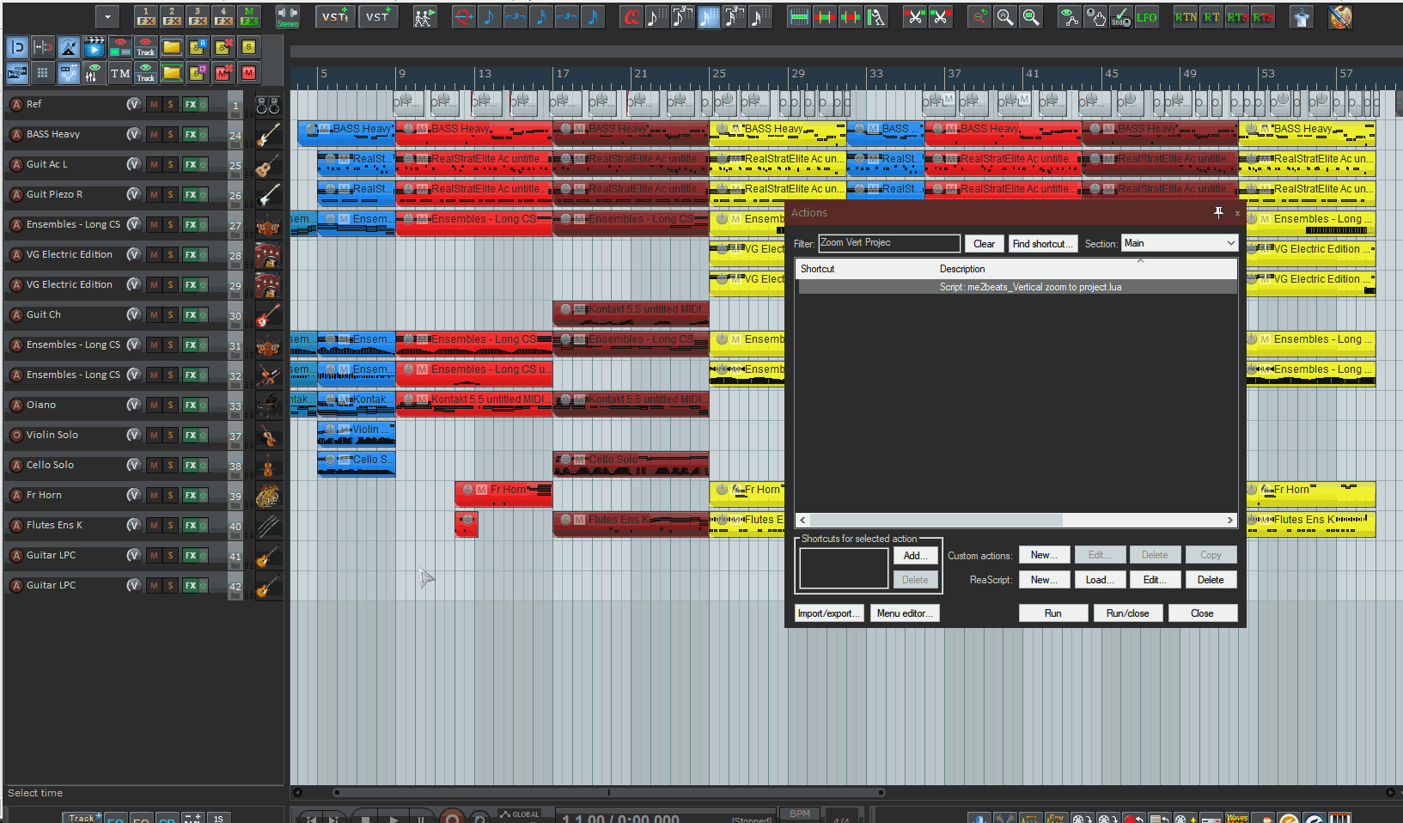Solo the Cello Solo track
This screenshot has height=823, width=1403.
click(170, 466)
